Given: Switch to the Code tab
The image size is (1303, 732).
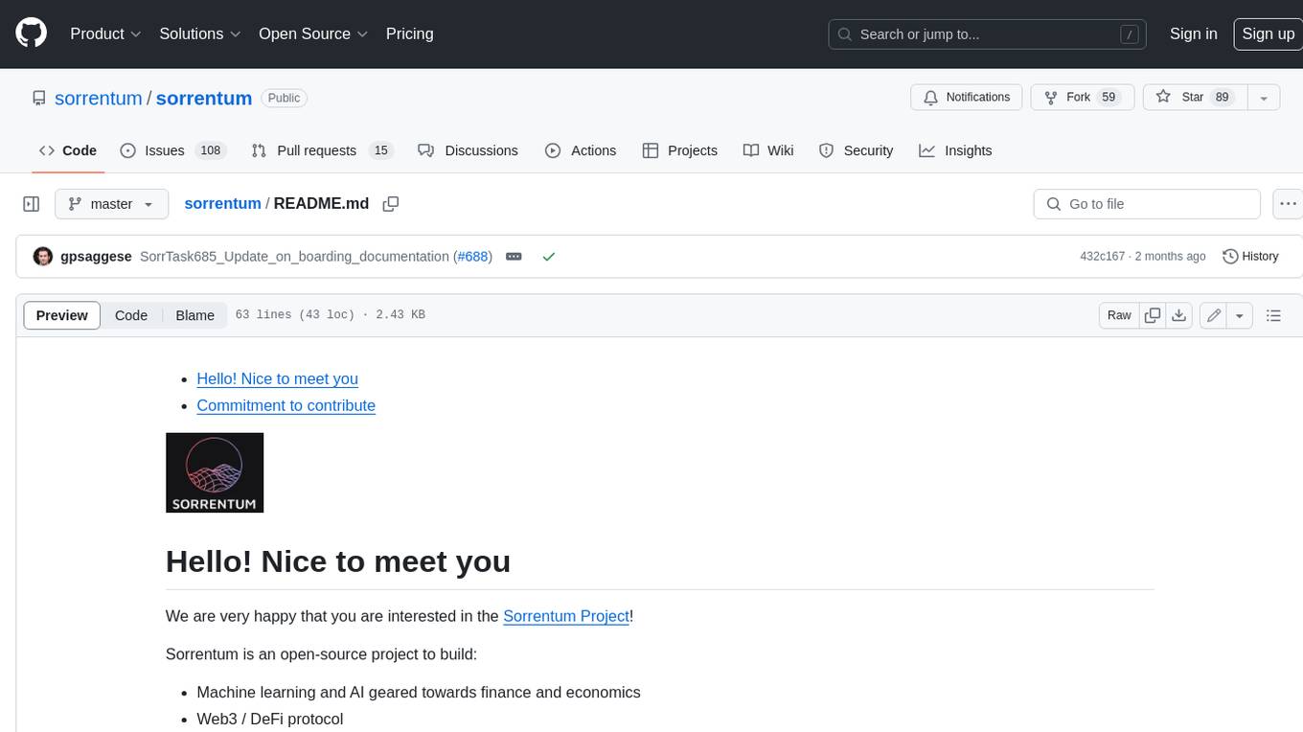Looking at the screenshot, I should pyautogui.click(x=67, y=150).
